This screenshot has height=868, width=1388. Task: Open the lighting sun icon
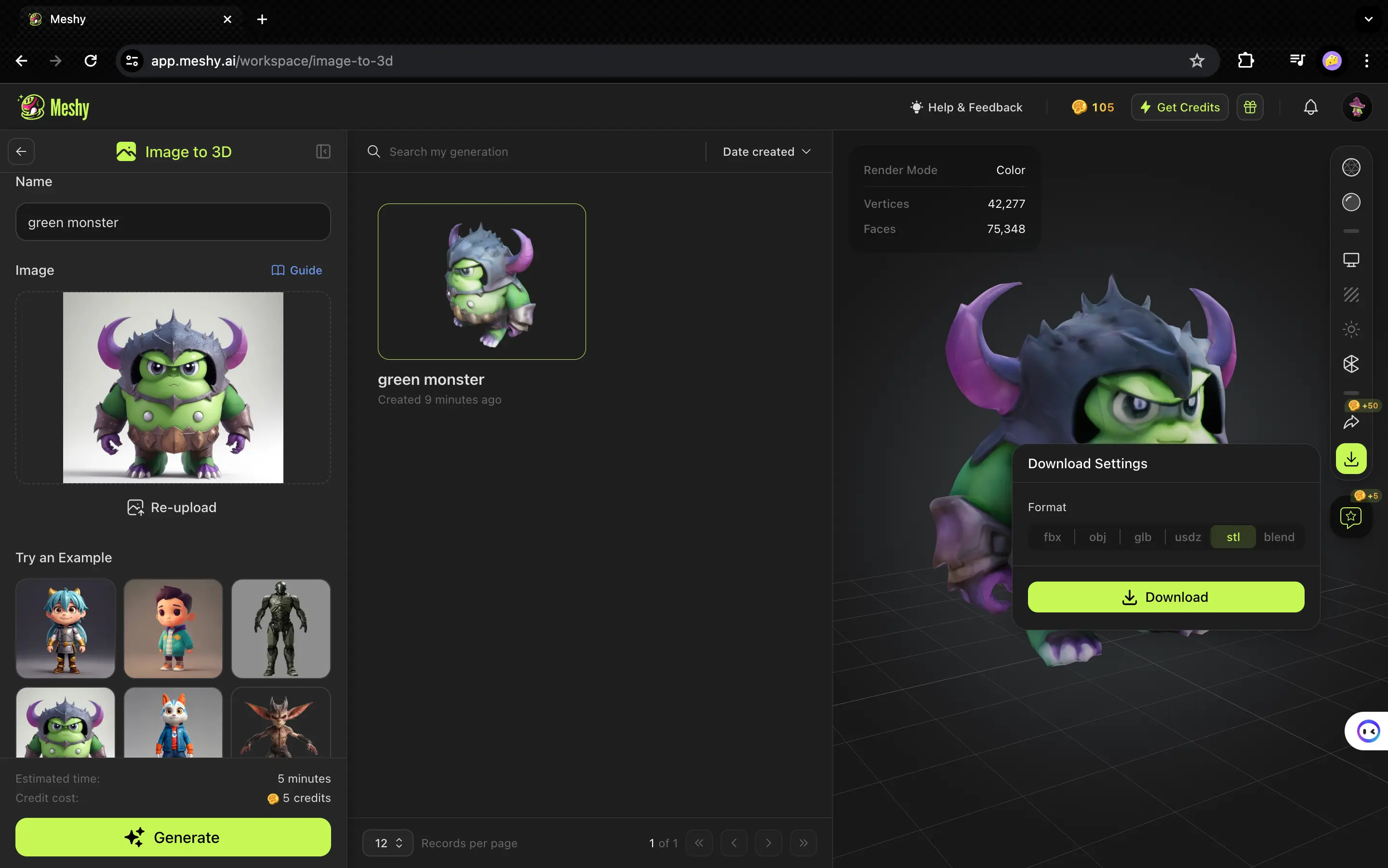point(1351,329)
